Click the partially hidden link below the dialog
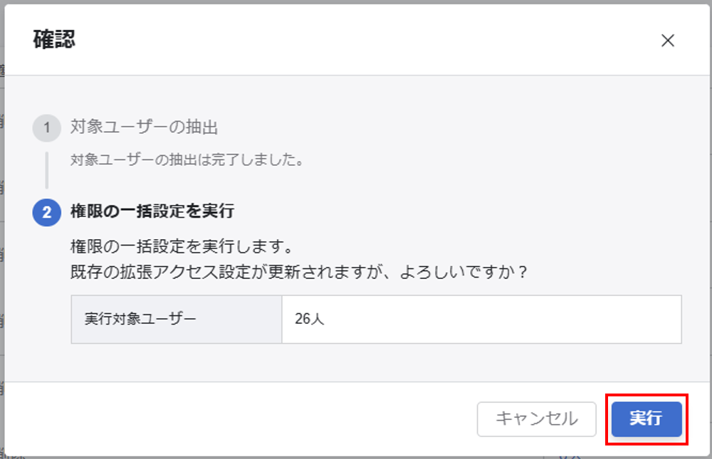 570,457
